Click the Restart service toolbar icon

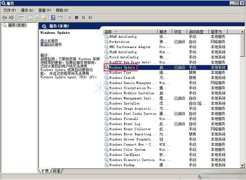(90, 18)
